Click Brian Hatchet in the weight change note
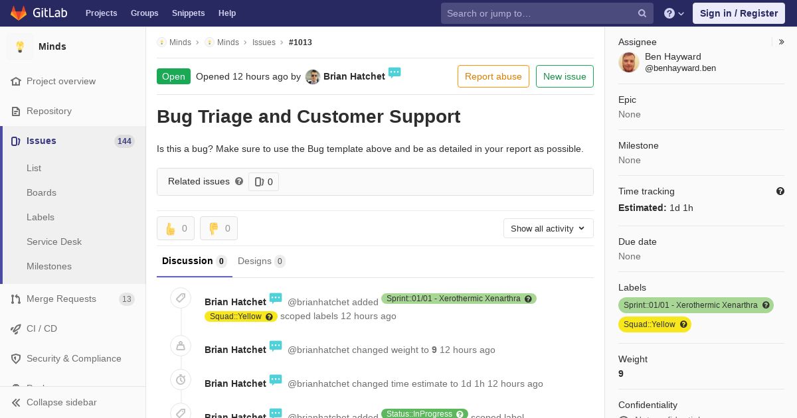The image size is (797, 418). click(235, 350)
